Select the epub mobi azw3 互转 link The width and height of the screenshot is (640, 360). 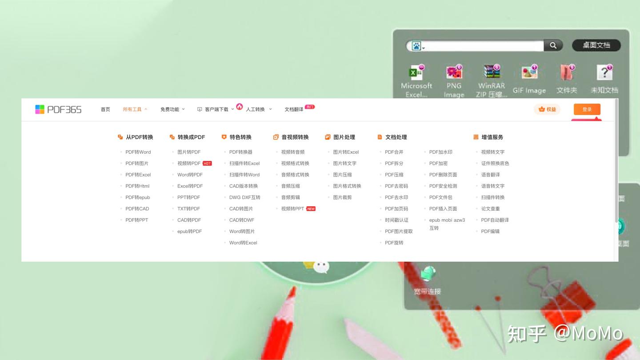(447, 224)
